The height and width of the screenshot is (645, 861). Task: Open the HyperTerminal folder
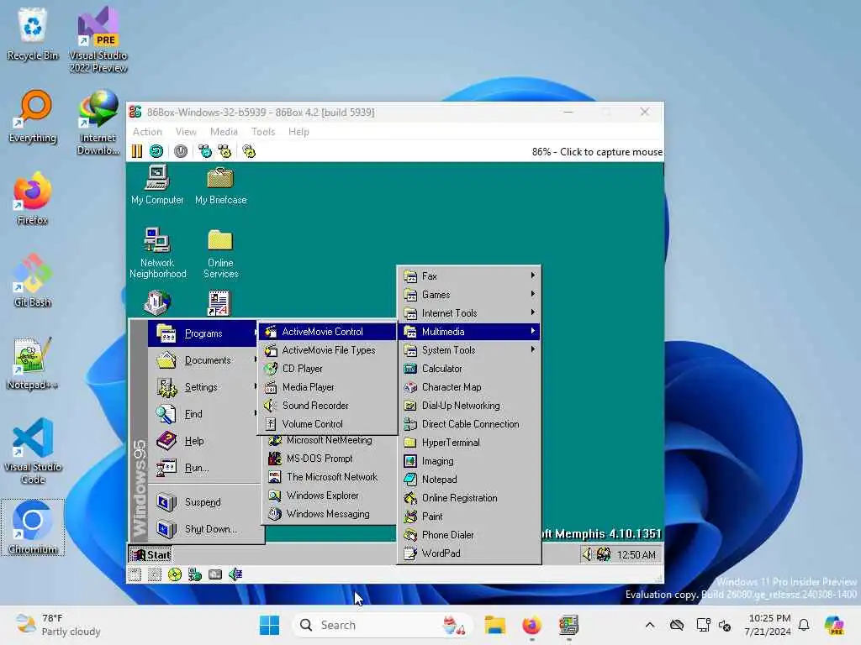[x=469, y=442]
